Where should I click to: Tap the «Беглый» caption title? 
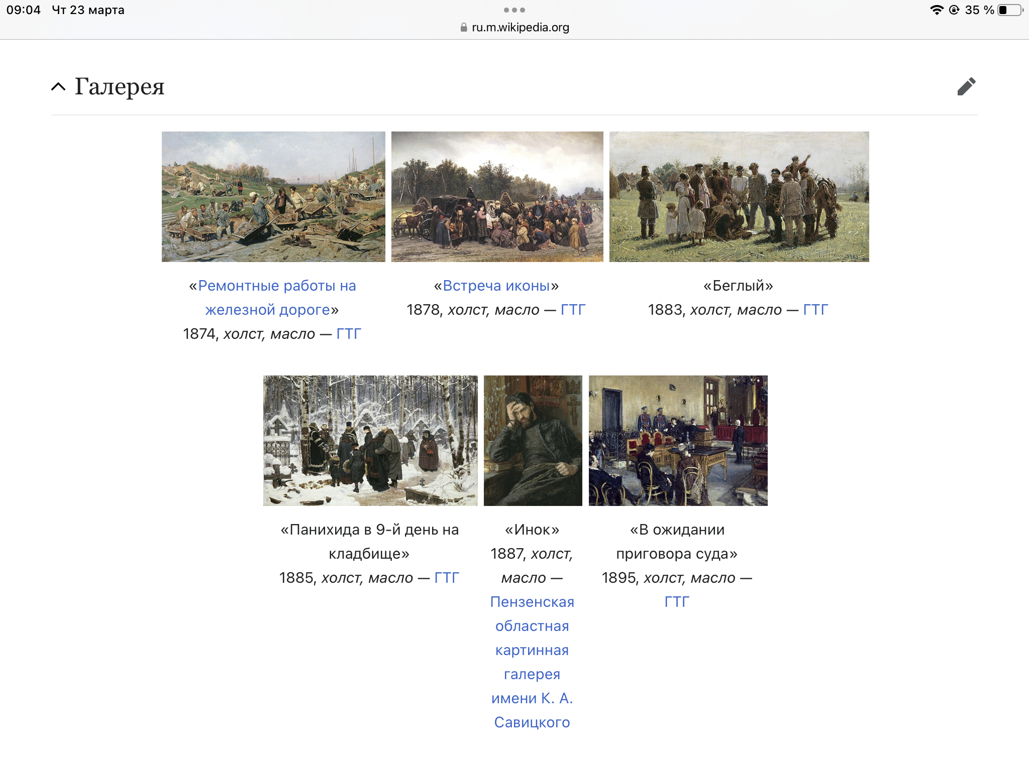tap(738, 286)
